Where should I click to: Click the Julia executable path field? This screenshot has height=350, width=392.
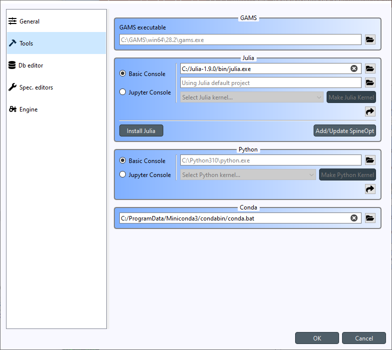pyautogui.click(x=271, y=68)
